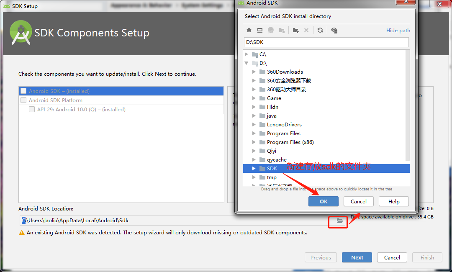Select the 360驱动大师目录 folder

pyautogui.click(x=287, y=89)
